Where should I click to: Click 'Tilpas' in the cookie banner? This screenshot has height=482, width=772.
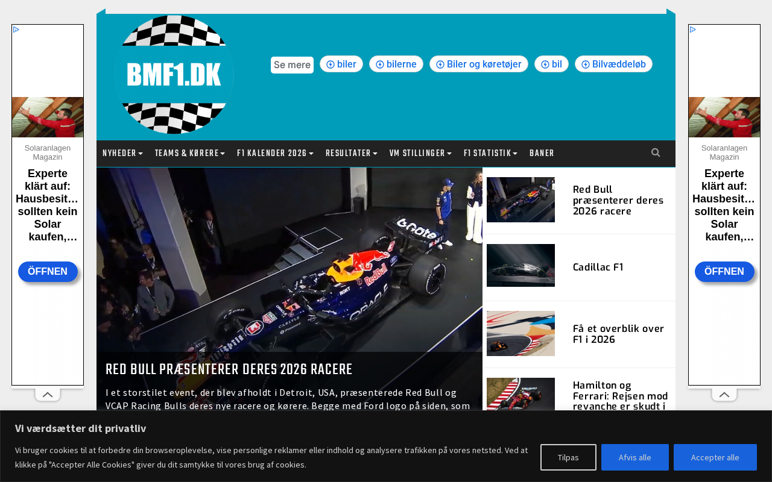[x=568, y=457]
